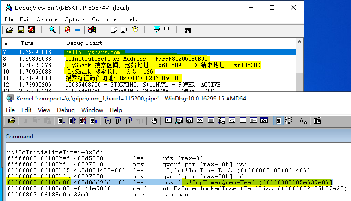Open the Command Browser window icon
The image size is (351, 201).
coord(264,120)
